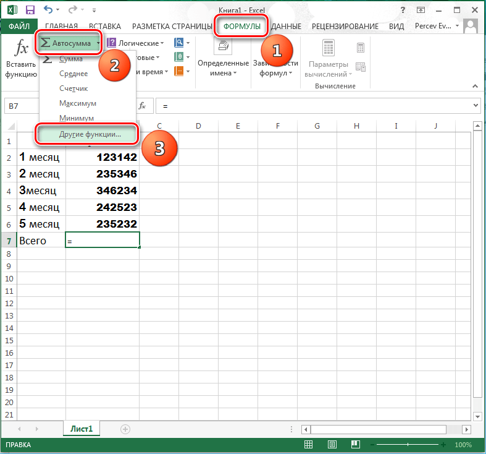This screenshot has width=486, height=454.
Task: Click the fx button beside formula bar
Action: 142,106
